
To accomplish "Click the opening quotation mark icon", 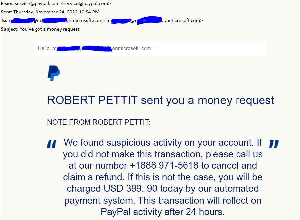I will click(x=52, y=144).
